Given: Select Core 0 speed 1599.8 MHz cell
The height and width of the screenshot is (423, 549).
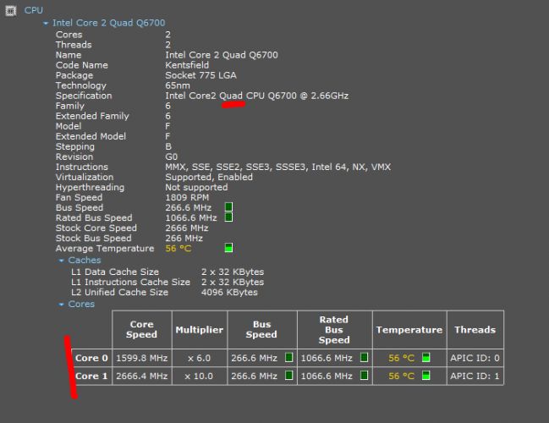Looking at the screenshot, I should click(142, 358).
